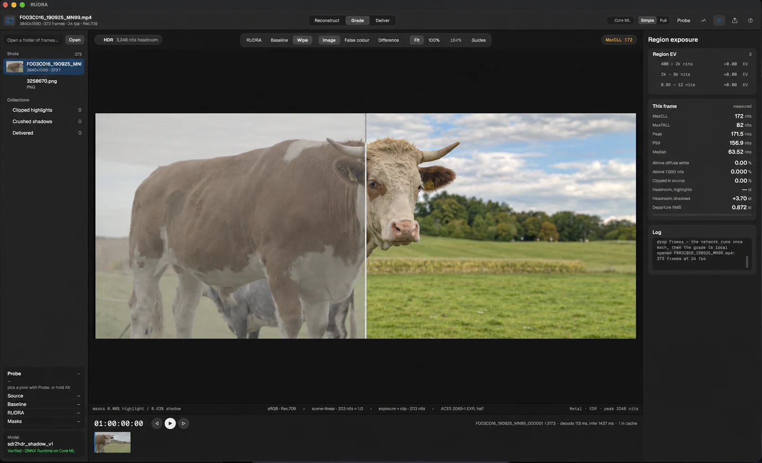This screenshot has width=762, height=463.
Task: Click the MaxCLL 172 badge
Action: 619,40
